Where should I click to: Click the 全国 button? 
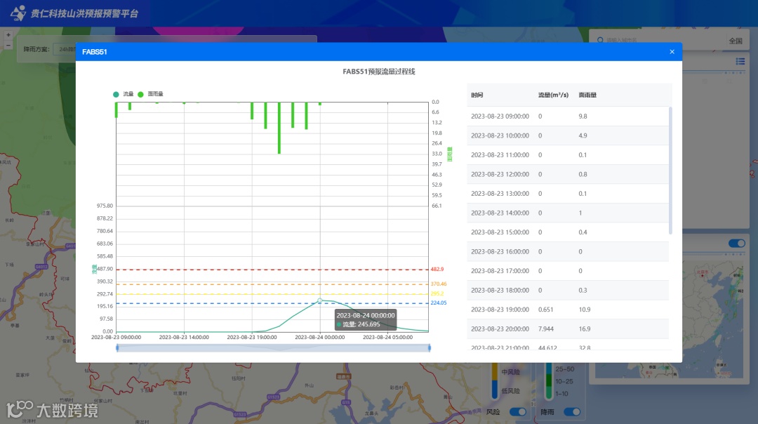[736, 41]
